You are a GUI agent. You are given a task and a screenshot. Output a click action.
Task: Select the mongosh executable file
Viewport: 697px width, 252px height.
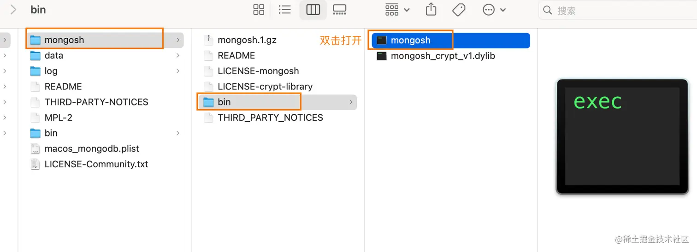point(451,40)
